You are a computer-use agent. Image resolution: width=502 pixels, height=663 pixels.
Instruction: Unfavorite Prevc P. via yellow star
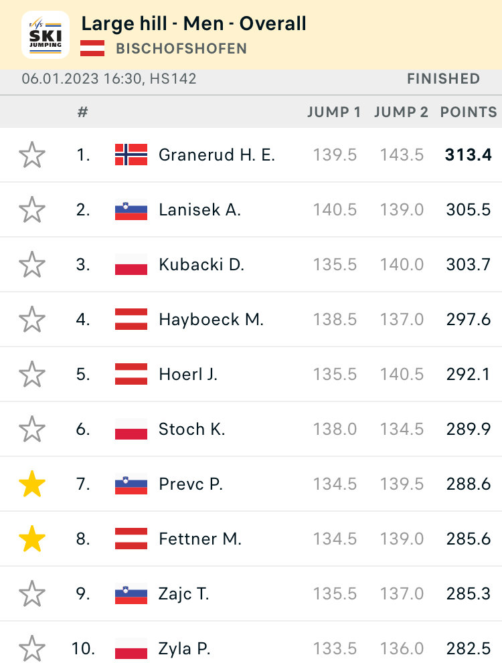click(x=32, y=484)
